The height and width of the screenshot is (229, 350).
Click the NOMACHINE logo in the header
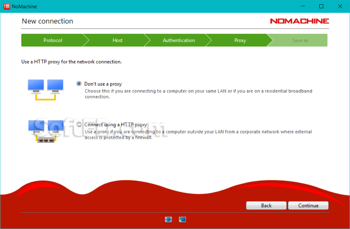(299, 21)
